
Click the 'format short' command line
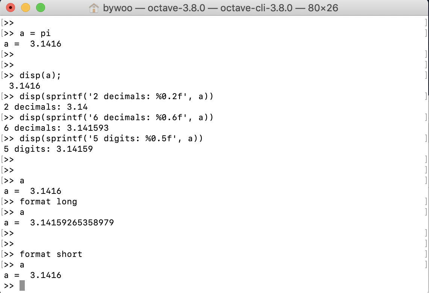click(x=51, y=254)
